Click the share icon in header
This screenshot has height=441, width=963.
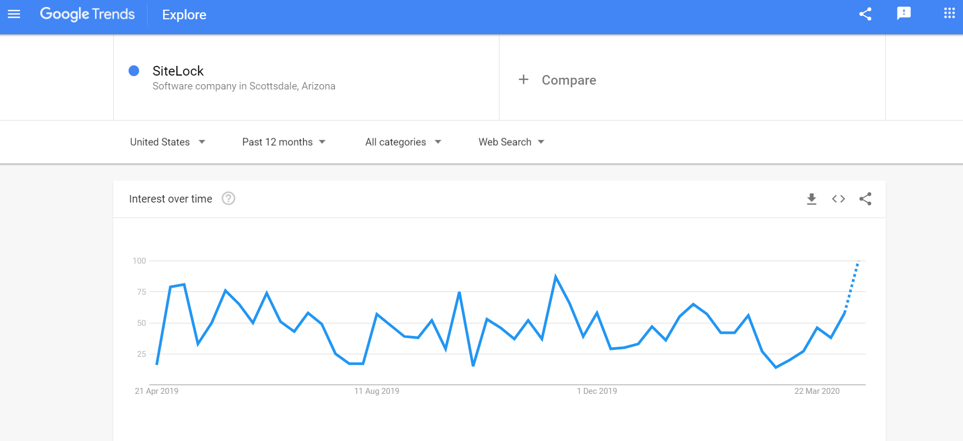(x=865, y=14)
